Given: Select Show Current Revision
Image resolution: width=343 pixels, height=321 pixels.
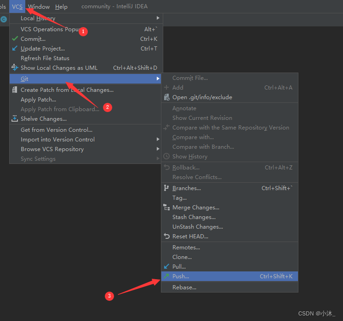Looking at the screenshot, I should click(x=229, y=118).
